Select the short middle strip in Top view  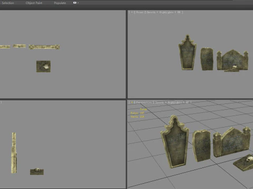pyautogui.click(x=20, y=46)
